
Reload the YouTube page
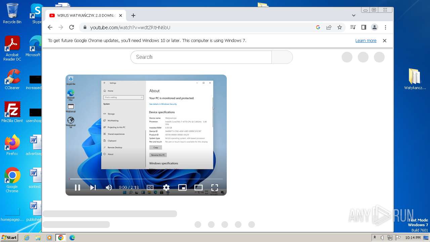(72, 27)
